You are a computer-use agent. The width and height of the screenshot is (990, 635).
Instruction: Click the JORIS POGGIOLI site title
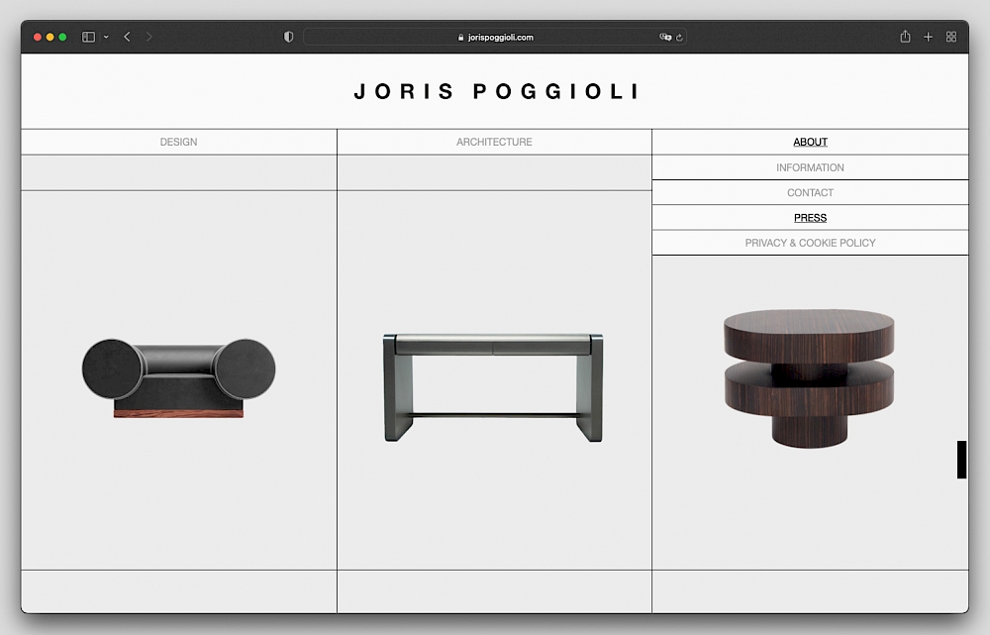(495, 92)
